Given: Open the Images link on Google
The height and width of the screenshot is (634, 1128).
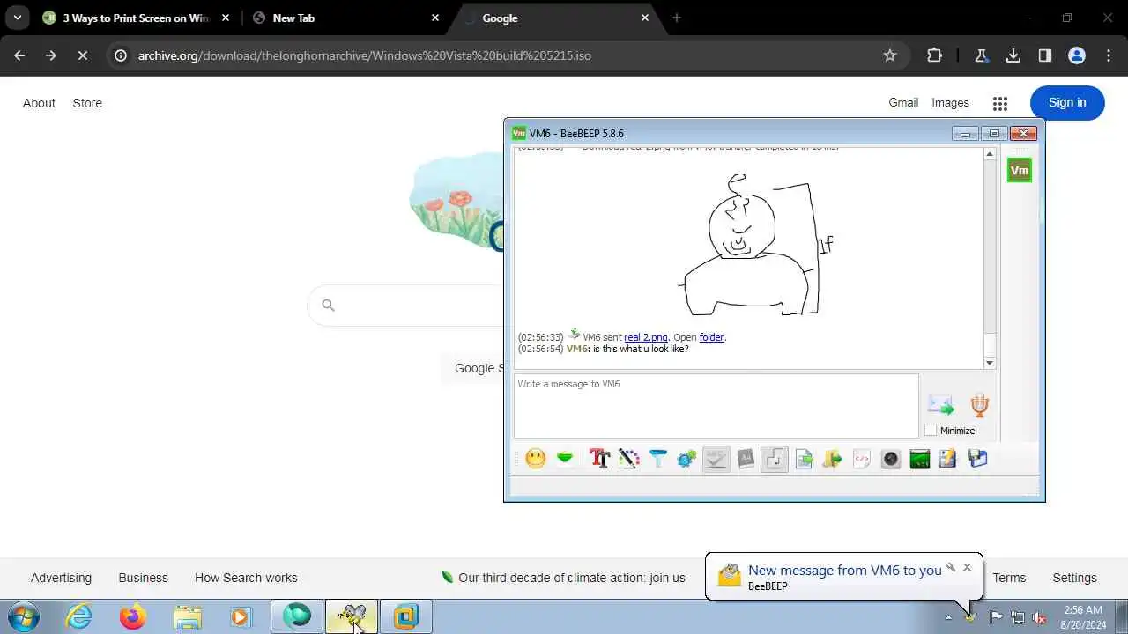Looking at the screenshot, I should [x=950, y=103].
